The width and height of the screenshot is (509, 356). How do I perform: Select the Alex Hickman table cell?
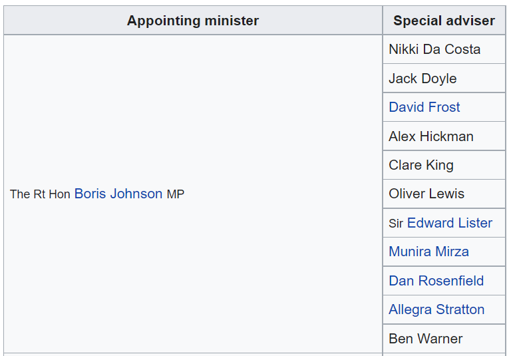pyautogui.click(x=444, y=136)
